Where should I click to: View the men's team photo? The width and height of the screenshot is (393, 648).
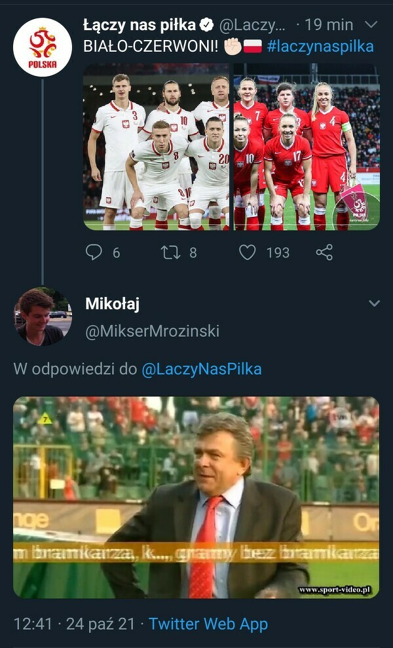coord(157,147)
